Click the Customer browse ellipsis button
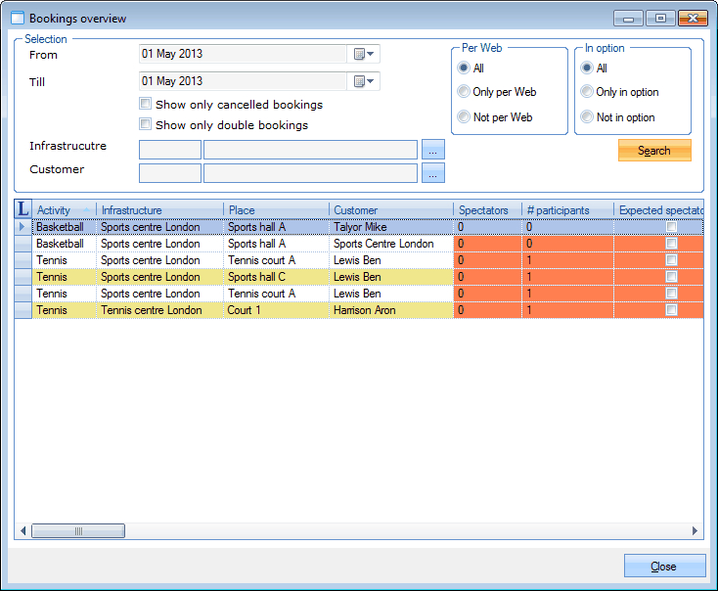This screenshot has height=591, width=718. click(x=433, y=173)
